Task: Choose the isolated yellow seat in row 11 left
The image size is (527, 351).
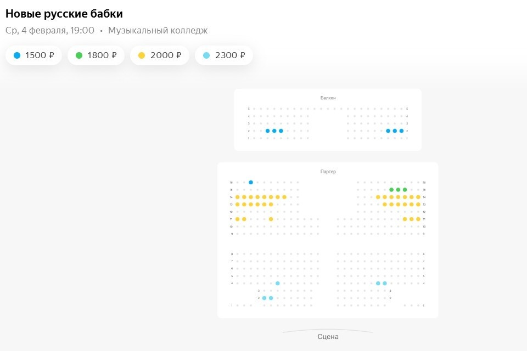Action: click(x=271, y=219)
